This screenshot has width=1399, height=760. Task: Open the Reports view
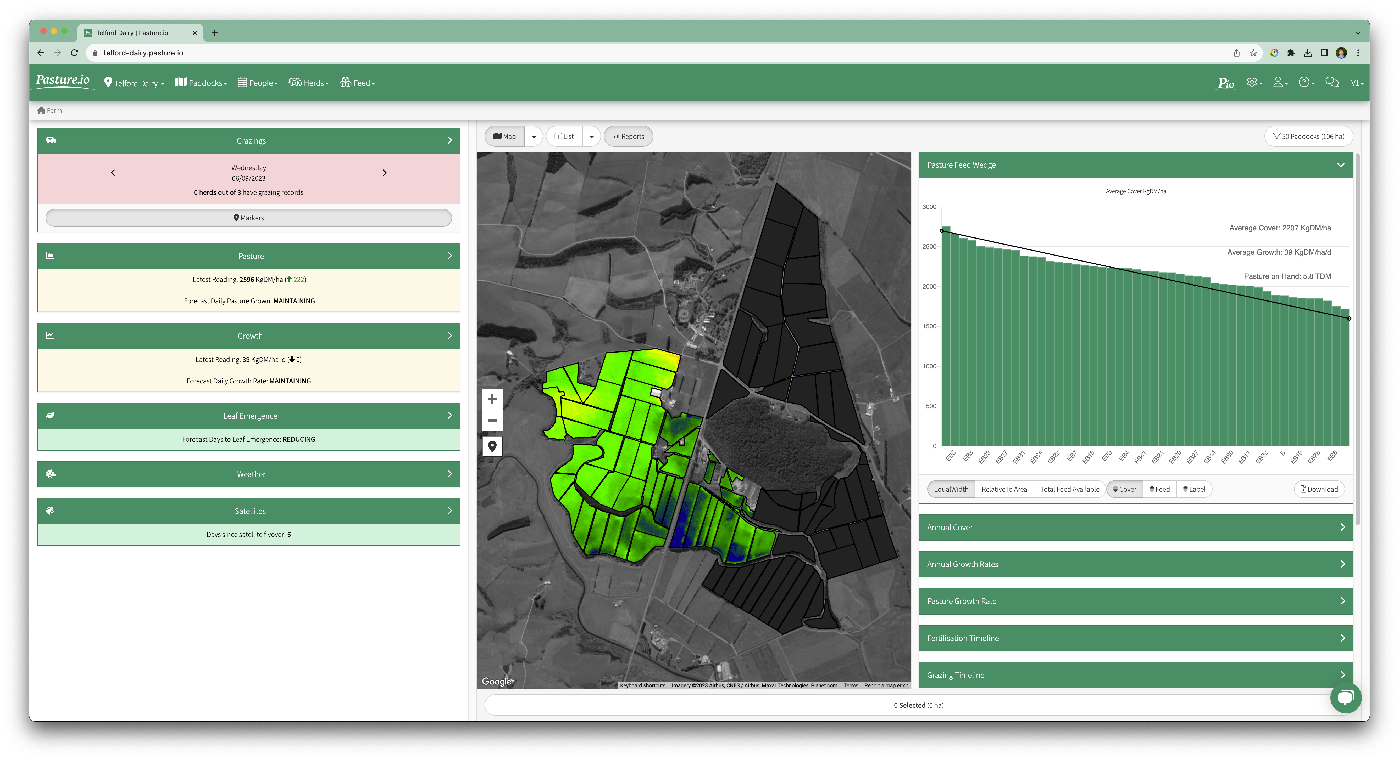point(628,136)
